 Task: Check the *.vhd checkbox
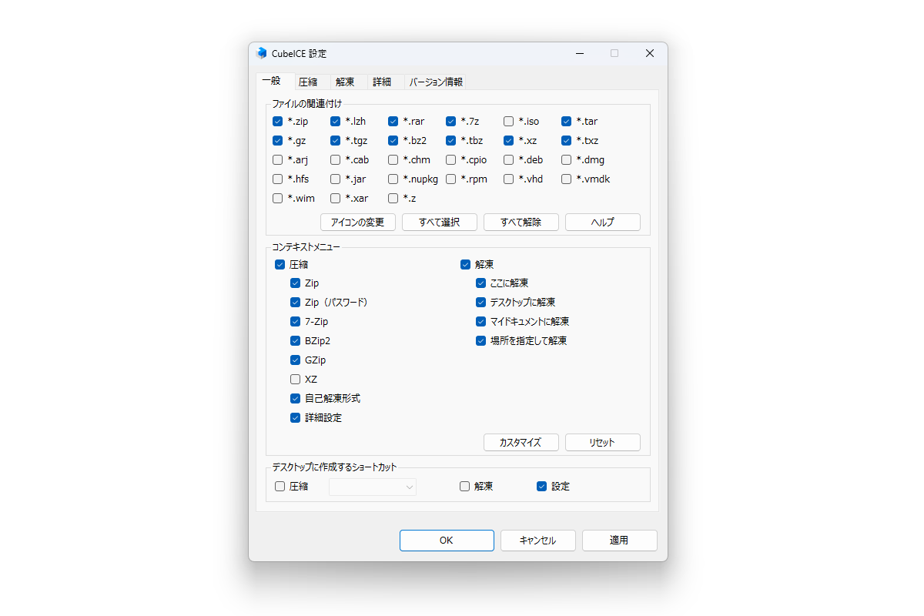[x=508, y=179]
